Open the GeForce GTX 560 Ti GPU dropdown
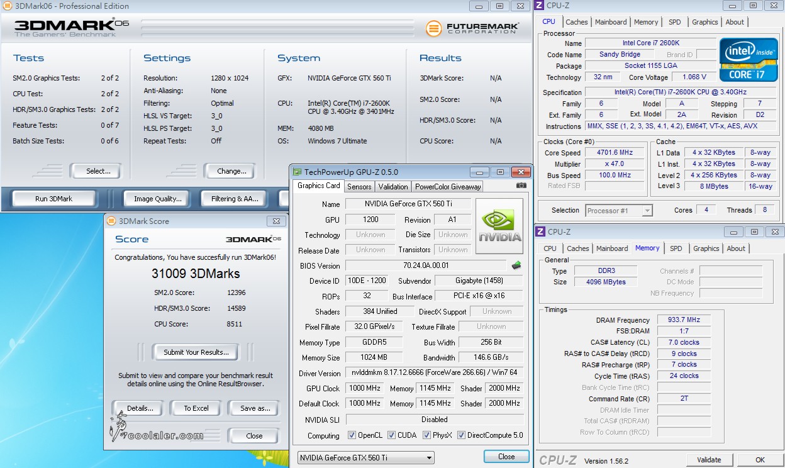 click(366, 458)
